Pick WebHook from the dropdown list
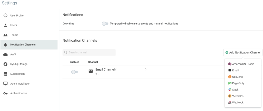The height and width of the screenshot is (111, 263). (238, 102)
